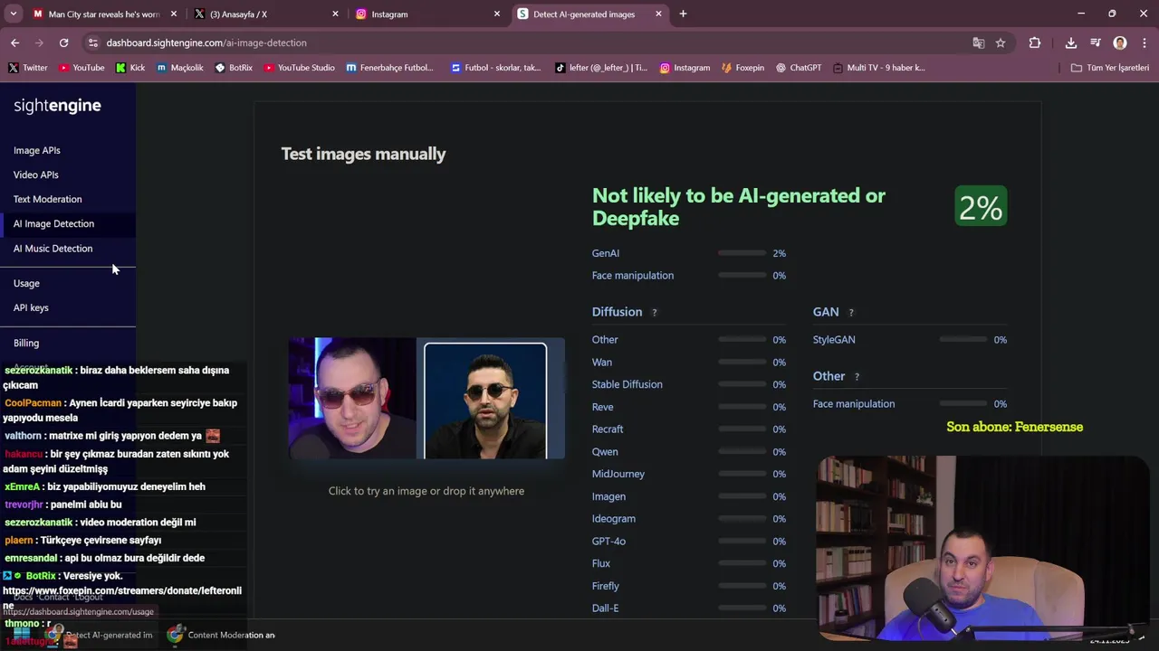Click the browser back arrow

(14, 42)
